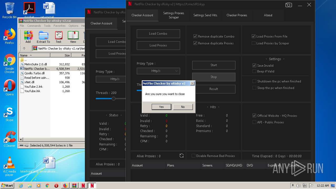Click Windows Explorer folder taskbar icon
This screenshot has height=189, width=336.
point(30,186)
